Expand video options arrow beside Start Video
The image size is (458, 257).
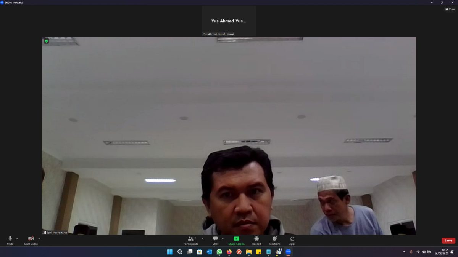(39, 239)
